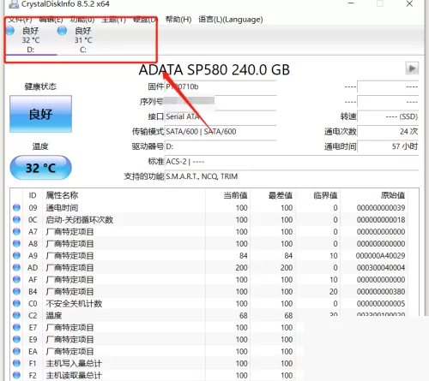Click the firmware field ending in 0710b
Image resolution: width=429 pixels, height=381 pixels.
click(221, 86)
